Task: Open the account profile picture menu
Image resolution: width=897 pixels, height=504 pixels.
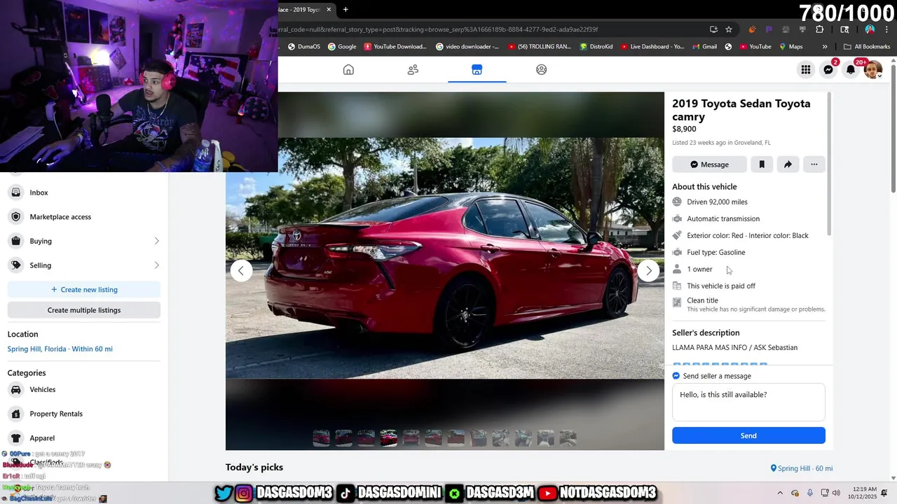Action: pyautogui.click(x=872, y=69)
